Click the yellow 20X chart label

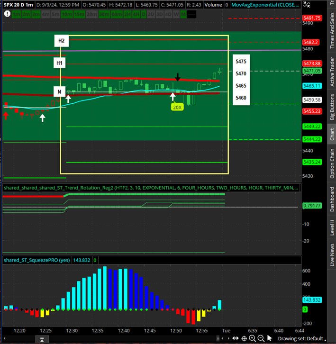[177, 107]
